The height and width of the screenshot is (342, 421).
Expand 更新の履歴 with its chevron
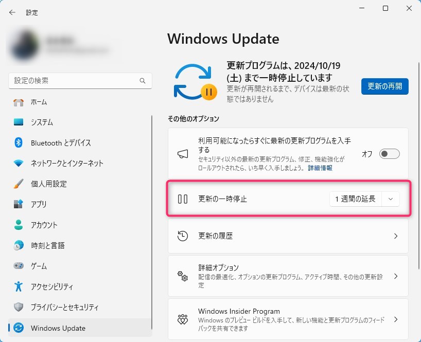pyautogui.click(x=395, y=236)
